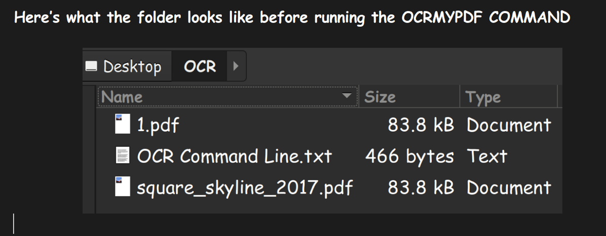Click the 83.8 kB size of 1.pdf
Screen dimensions: 606x236
pyautogui.click(x=421, y=125)
